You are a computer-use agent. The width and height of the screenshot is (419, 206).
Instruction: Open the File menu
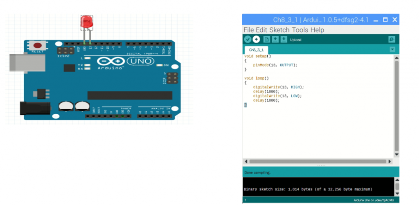[249, 30]
